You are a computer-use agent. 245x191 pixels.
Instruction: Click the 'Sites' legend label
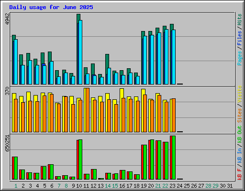240,116
